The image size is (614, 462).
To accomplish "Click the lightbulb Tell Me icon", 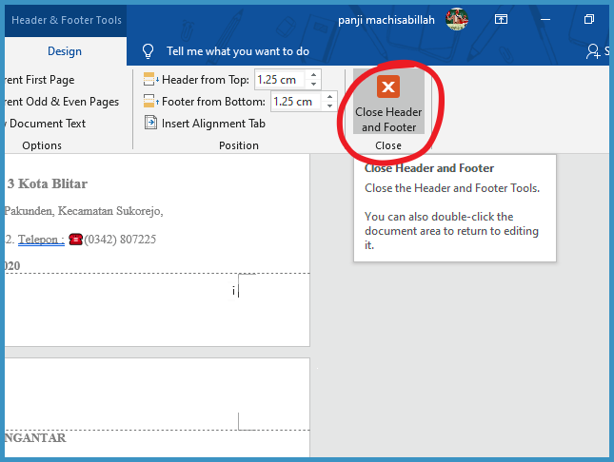I will (148, 51).
